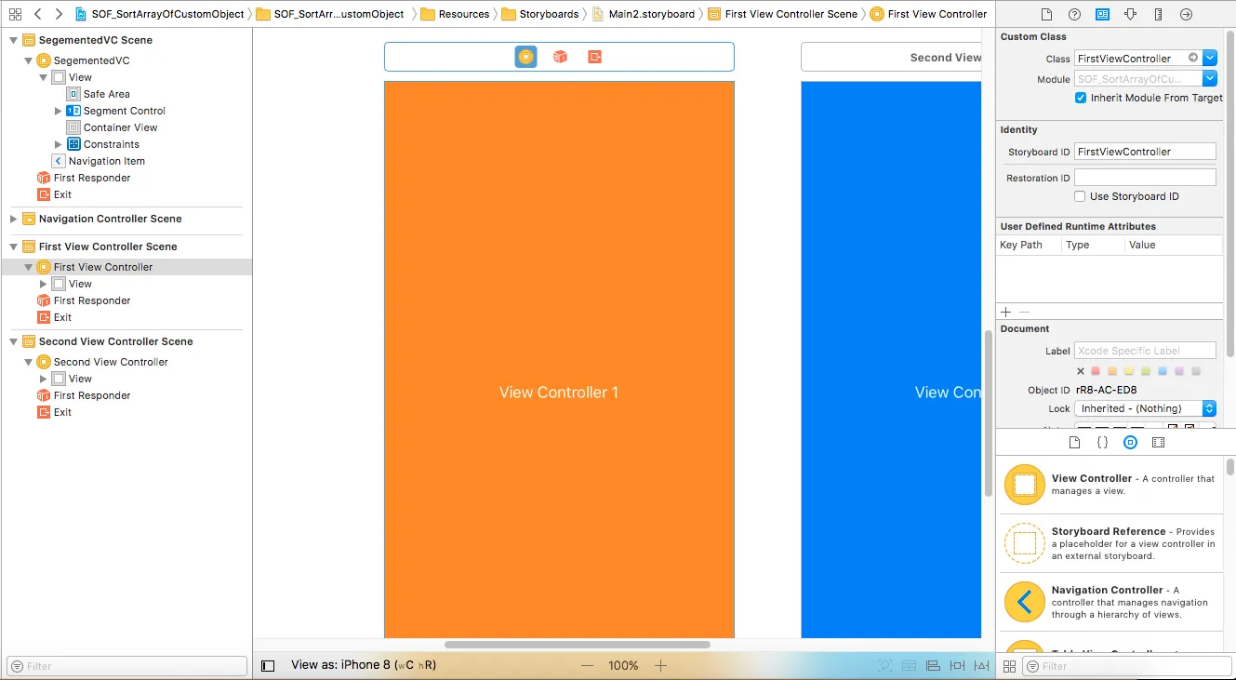Clear document label color with X
The height and width of the screenshot is (680, 1236).
click(x=1081, y=371)
